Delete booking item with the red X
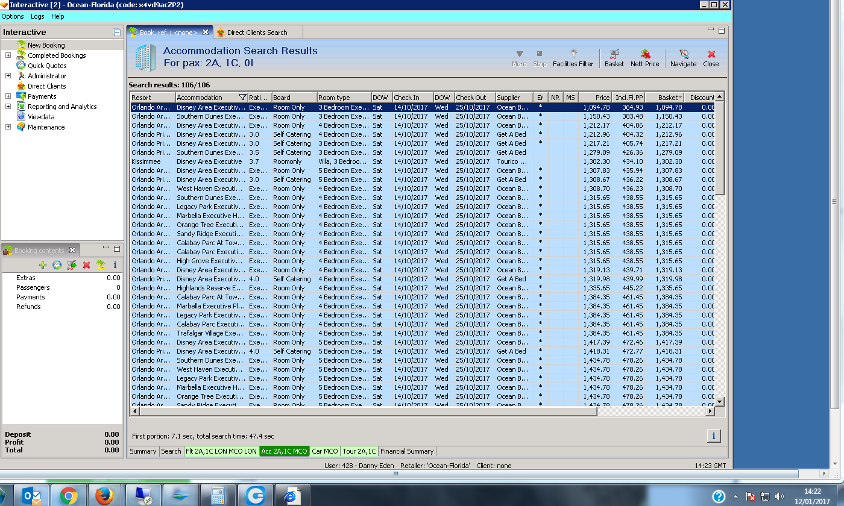 (86, 265)
